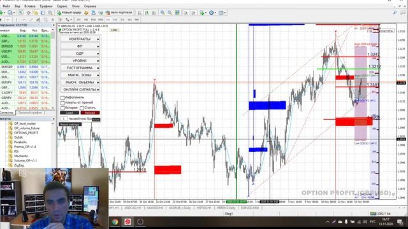
Task: Select OPTIONS_PROFIT indicator in Navigator
Action: pyautogui.click(x=26, y=133)
